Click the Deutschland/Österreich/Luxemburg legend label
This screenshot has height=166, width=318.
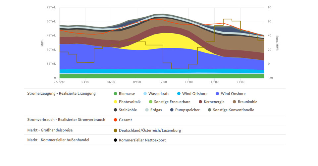tap(150, 130)
